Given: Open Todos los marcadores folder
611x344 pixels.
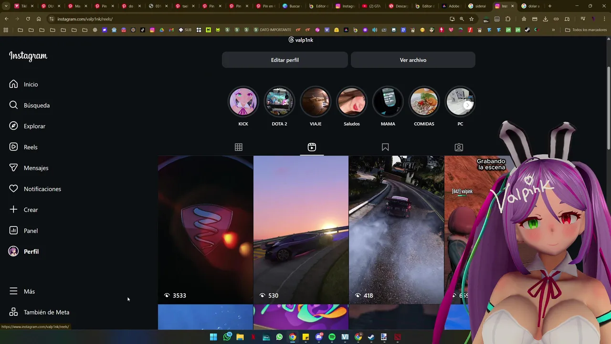Looking at the screenshot, I should click(x=586, y=30).
